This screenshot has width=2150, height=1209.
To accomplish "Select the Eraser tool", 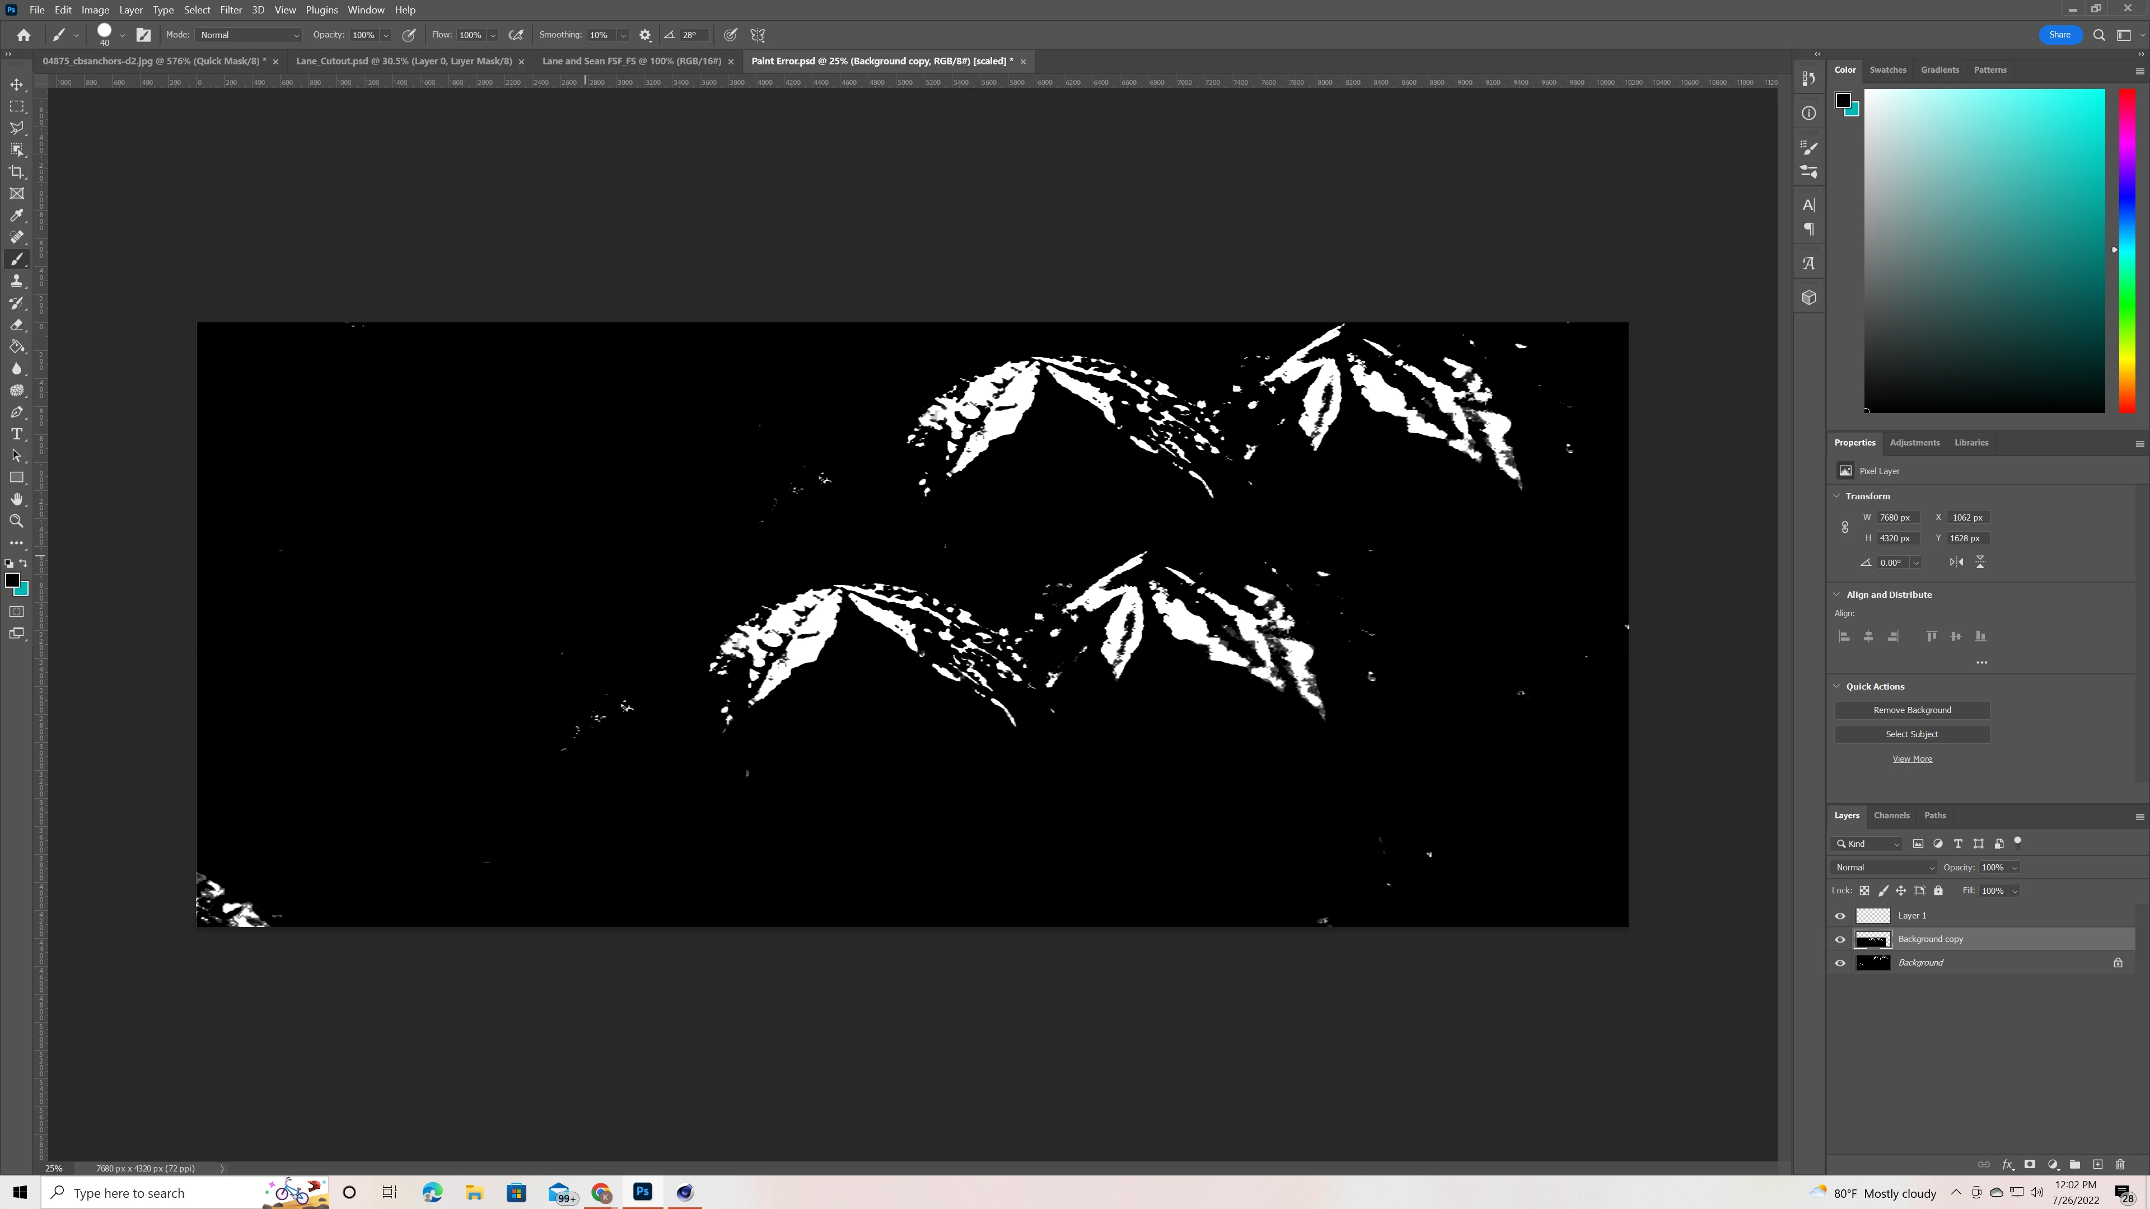I will [x=17, y=325].
